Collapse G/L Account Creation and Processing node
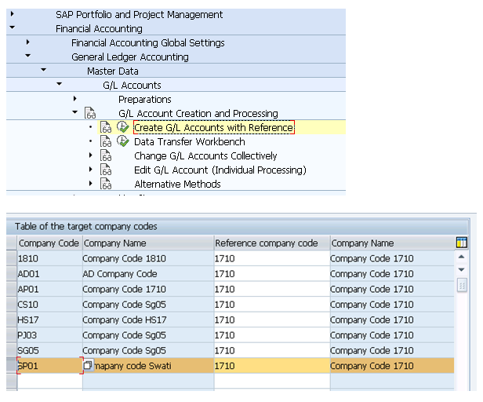This screenshot has height=402, width=483. 75,112
